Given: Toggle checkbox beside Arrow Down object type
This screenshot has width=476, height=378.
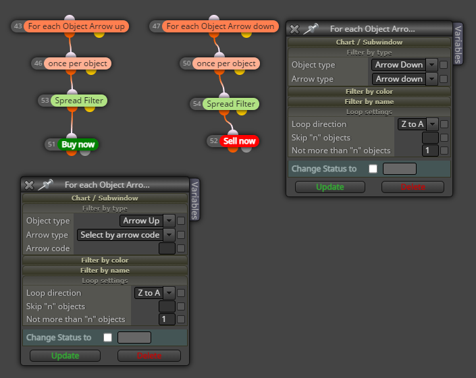Looking at the screenshot, I should click(444, 65).
